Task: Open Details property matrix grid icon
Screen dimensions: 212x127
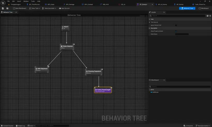Action: pyautogui.click(x=208, y=16)
